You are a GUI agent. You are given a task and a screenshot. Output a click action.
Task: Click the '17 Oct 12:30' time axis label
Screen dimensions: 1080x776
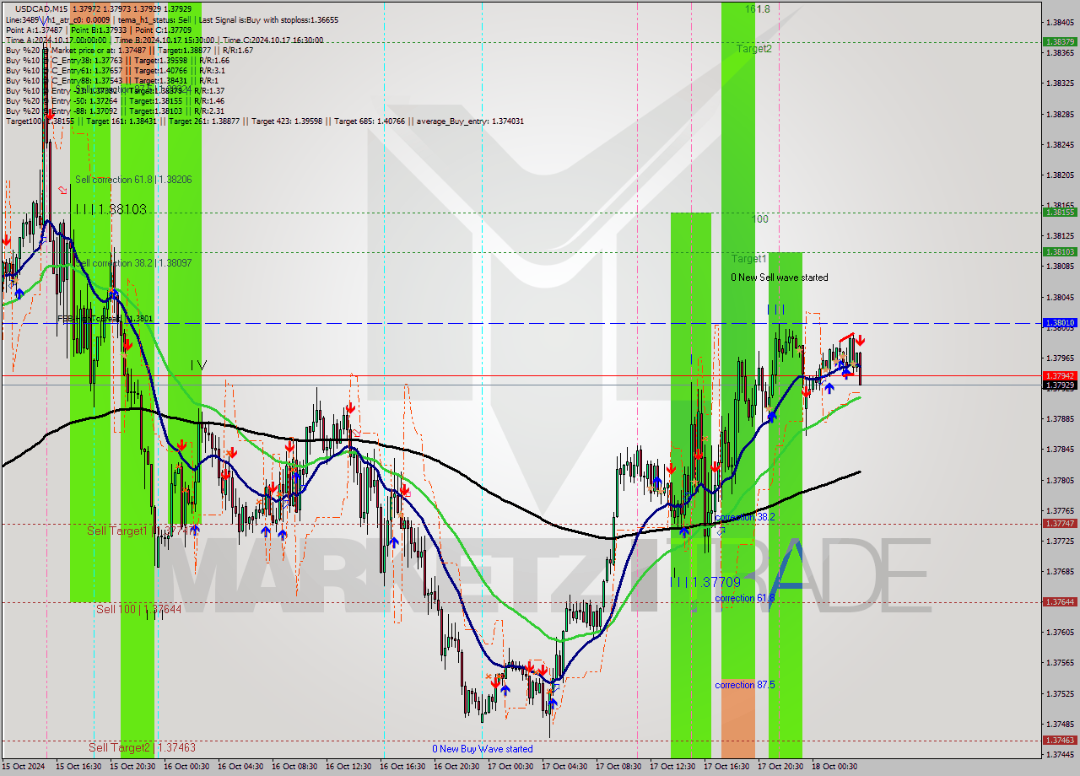672,767
